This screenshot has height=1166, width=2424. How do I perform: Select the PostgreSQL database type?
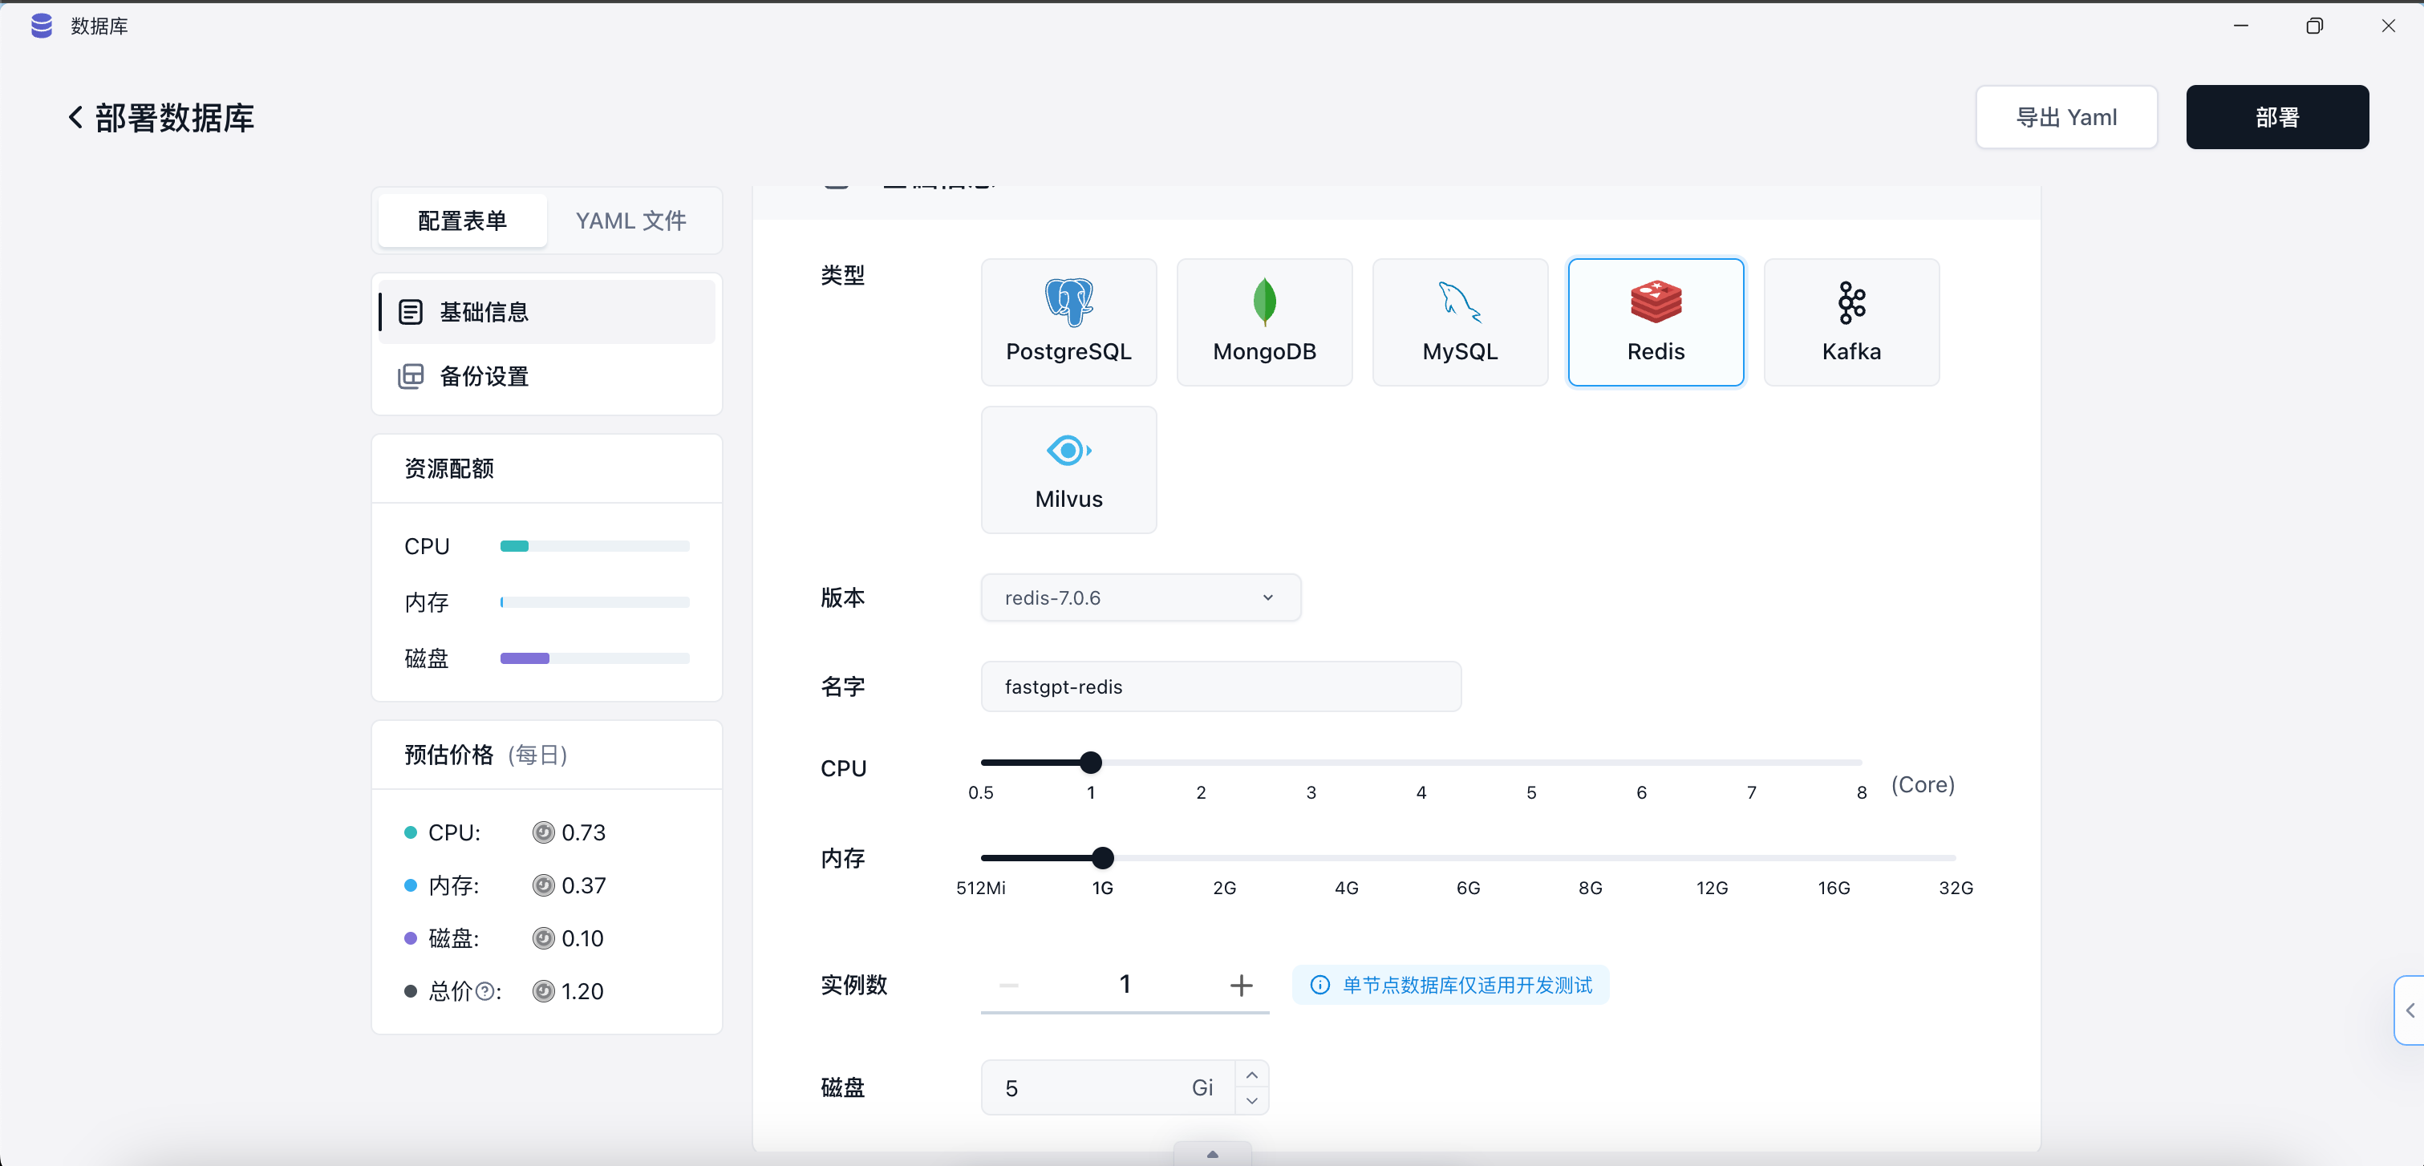tap(1068, 322)
